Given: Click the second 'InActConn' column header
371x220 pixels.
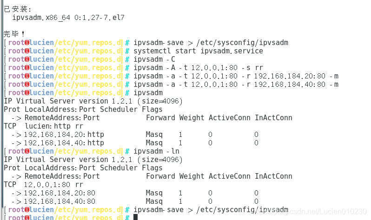Looking at the screenshot, I should [273, 176].
